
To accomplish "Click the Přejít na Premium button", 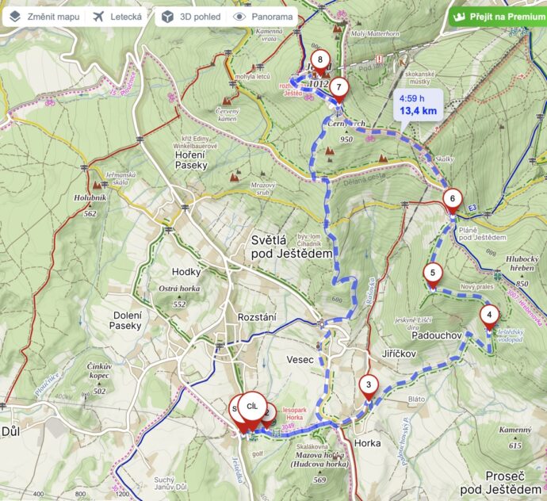I will click(498, 17).
